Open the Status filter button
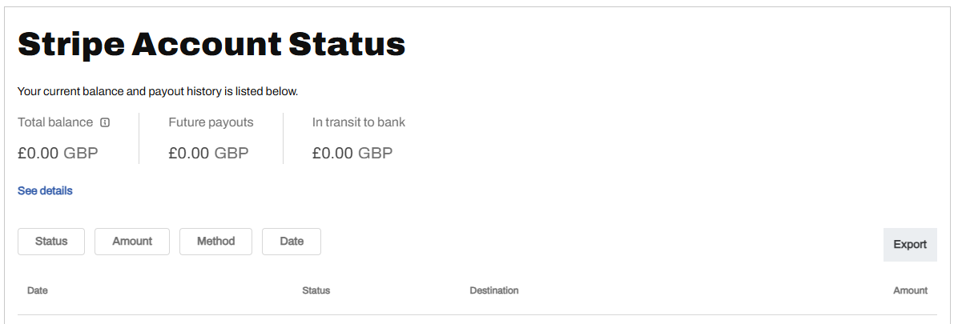This screenshot has width=958, height=324. 51,242
